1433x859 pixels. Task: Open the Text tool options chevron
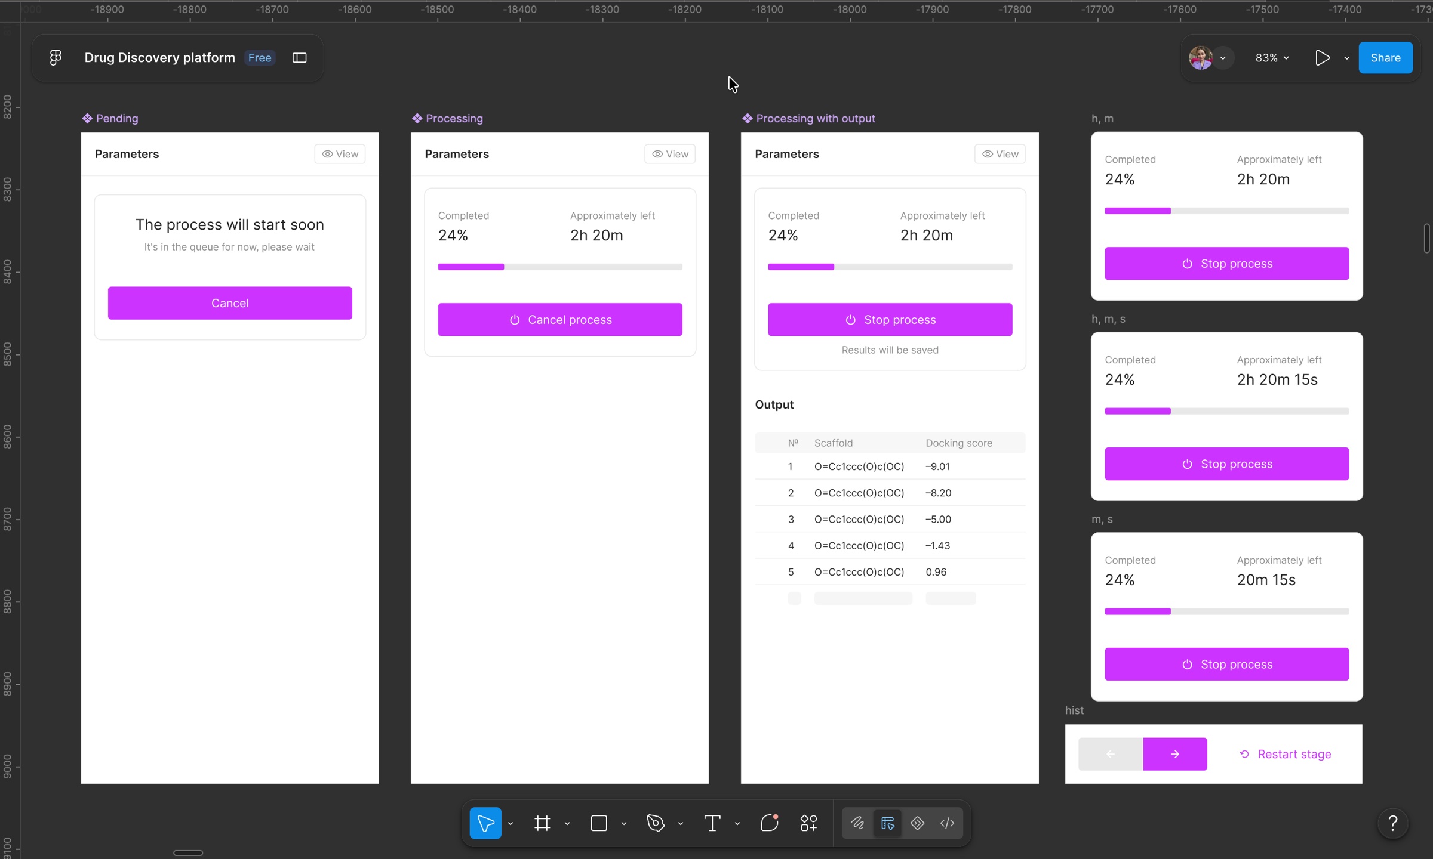coord(737,824)
